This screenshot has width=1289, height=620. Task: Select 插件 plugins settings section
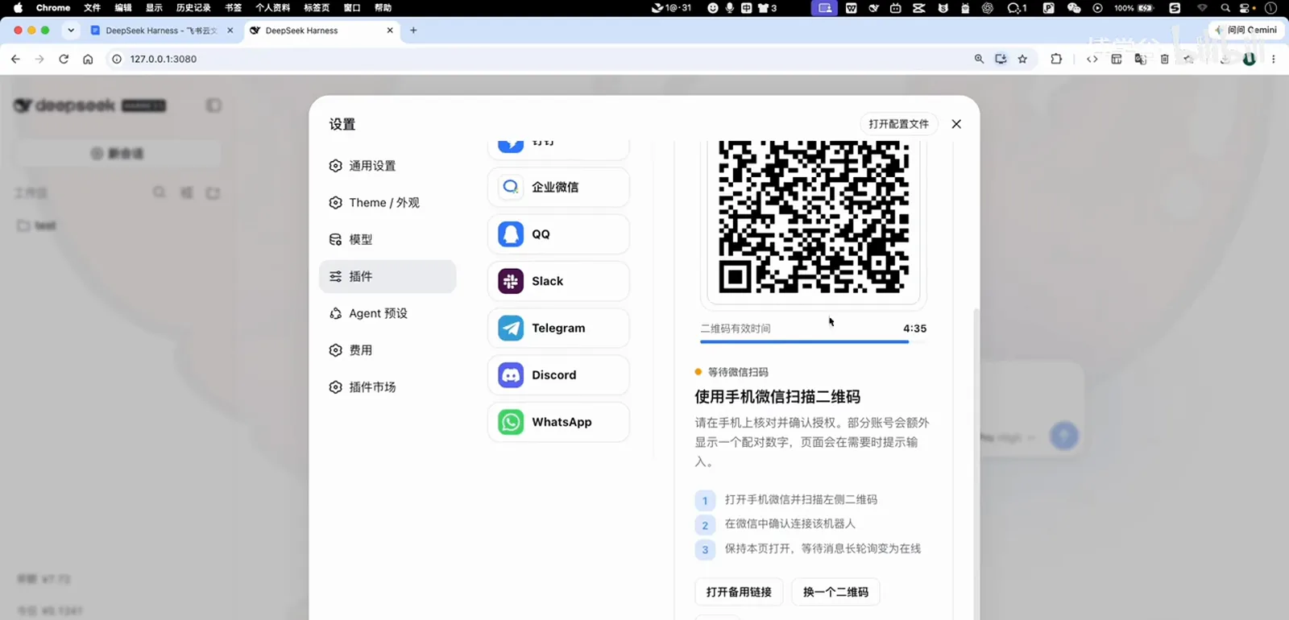[x=388, y=276]
